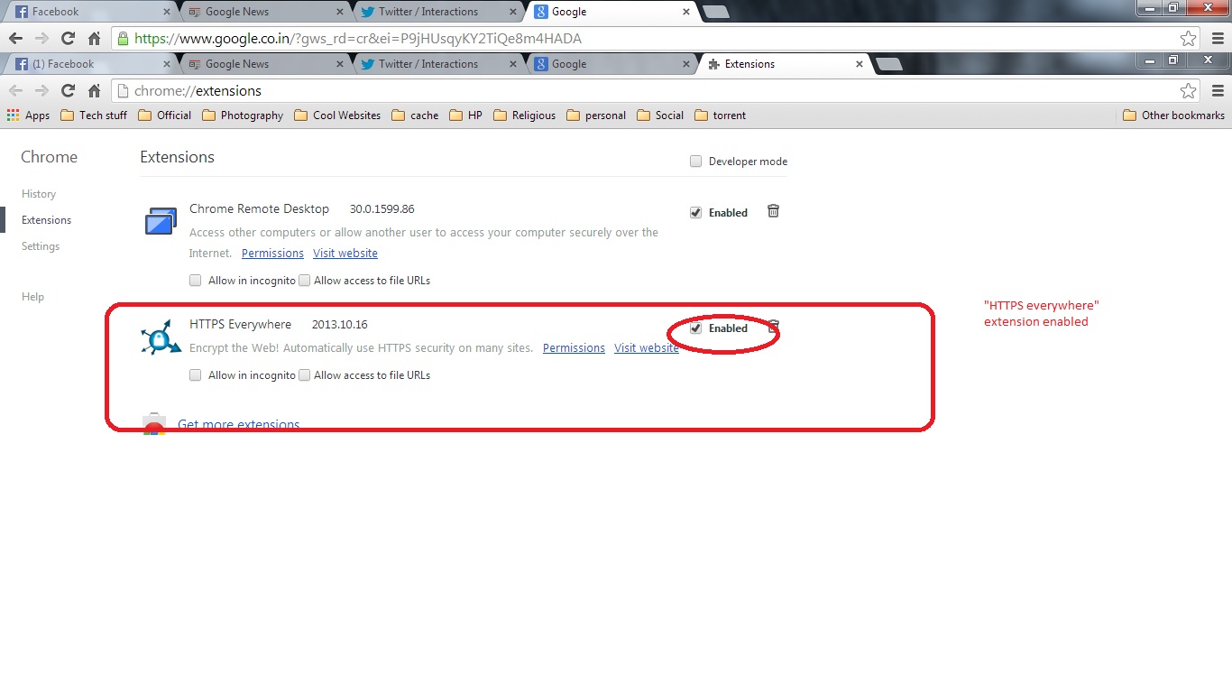Click Chrome Remote Desktop version 30.0.1599.86
The image size is (1232, 693).
click(382, 209)
